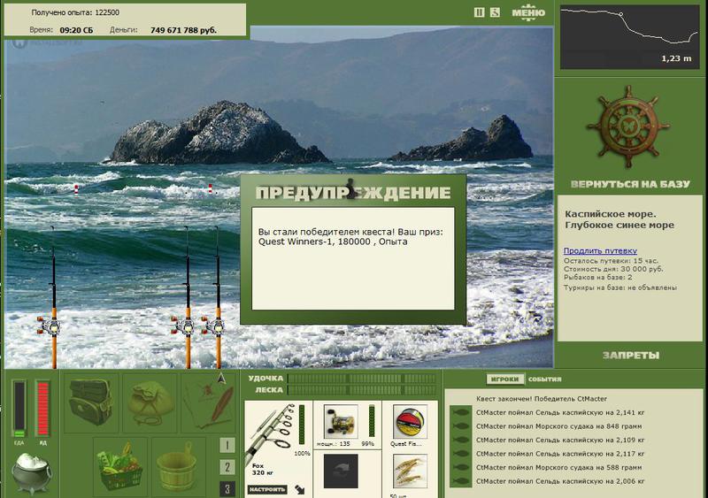Click the quest winner prize message

pos(350,236)
